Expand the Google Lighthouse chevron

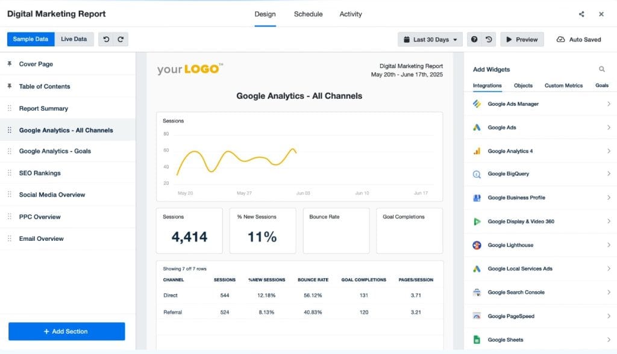tap(609, 245)
